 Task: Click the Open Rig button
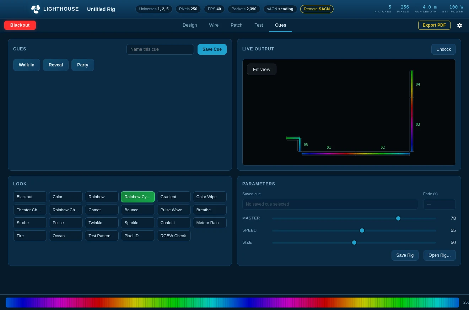pos(440,255)
